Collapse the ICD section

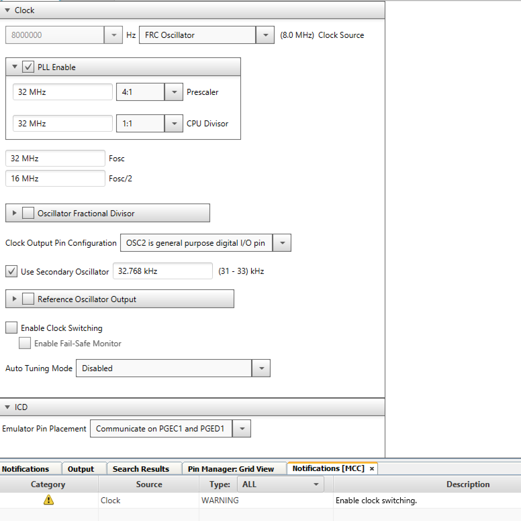tap(7, 407)
